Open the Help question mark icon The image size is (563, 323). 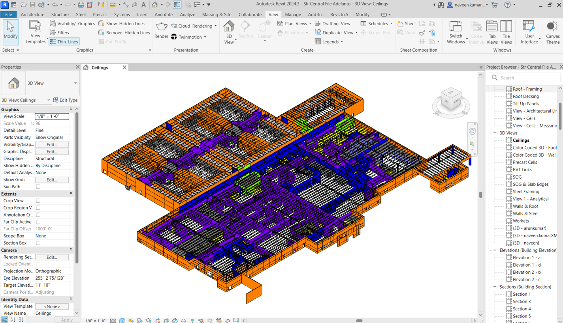[507, 5]
